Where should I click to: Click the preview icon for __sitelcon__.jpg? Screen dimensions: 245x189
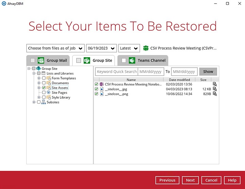215,89
